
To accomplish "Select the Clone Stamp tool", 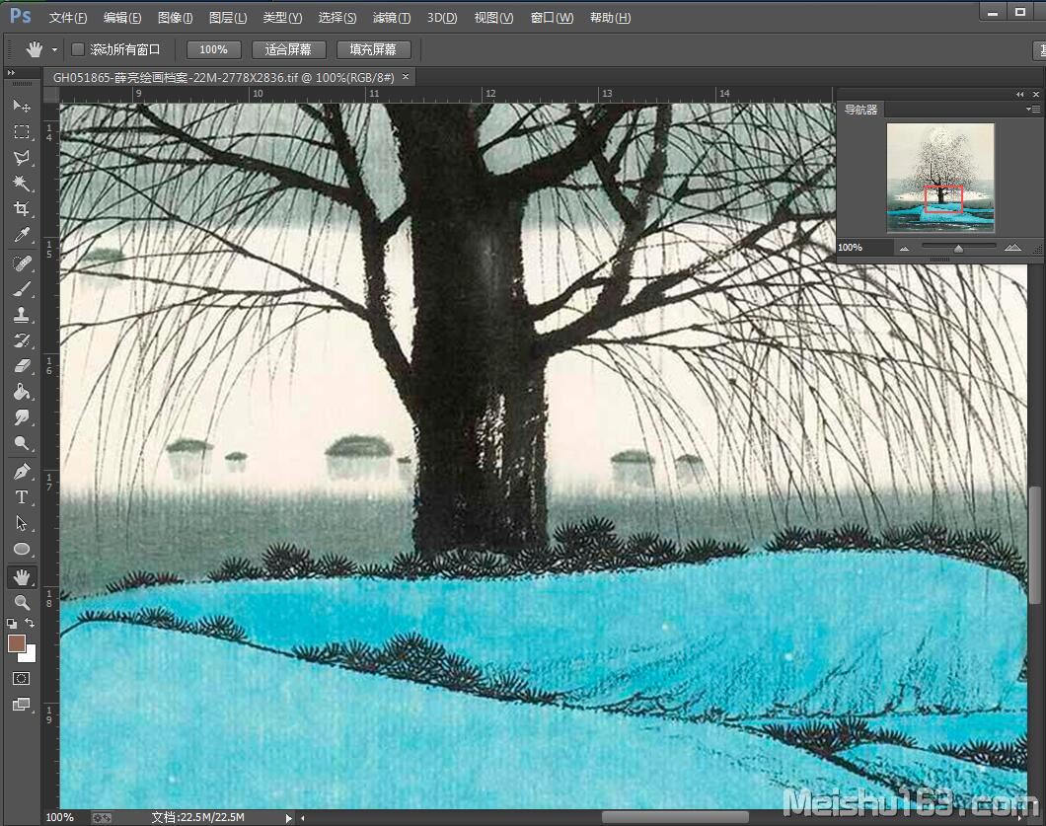I will 22,314.
